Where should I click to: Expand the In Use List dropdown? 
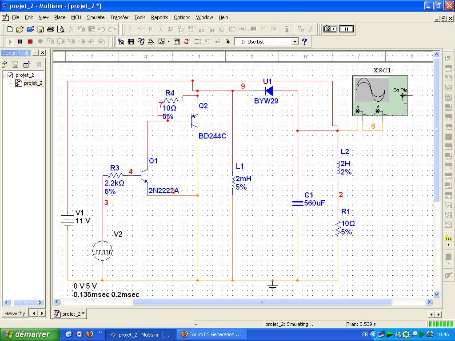click(294, 41)
